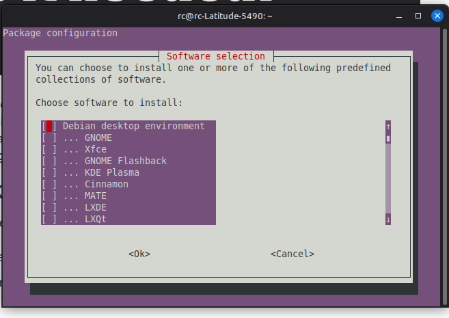The width and height of the screenshot is (449, 318).
Task: Toggle the Debian desktop environment checkbox
Action: click(49, 127)
